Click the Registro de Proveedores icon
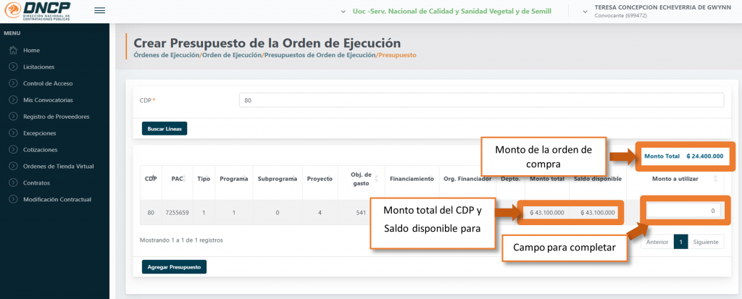This screenshot has height=299, width=742. click(13, 117)
